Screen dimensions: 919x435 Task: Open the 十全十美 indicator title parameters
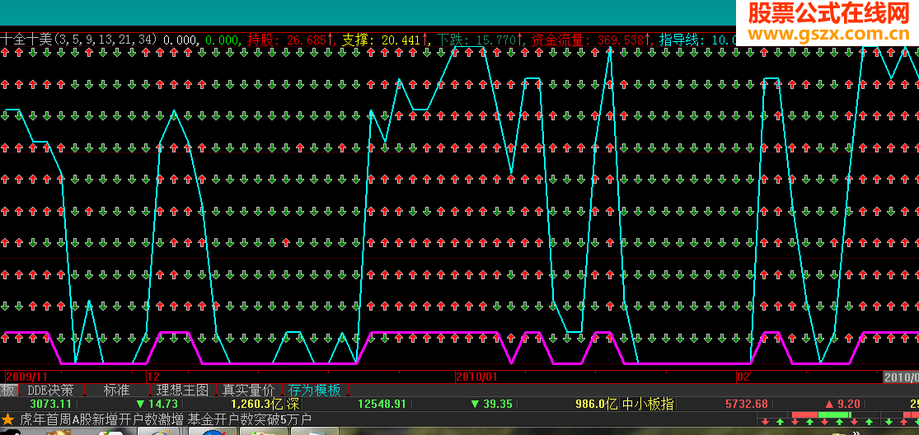point(78,40)
